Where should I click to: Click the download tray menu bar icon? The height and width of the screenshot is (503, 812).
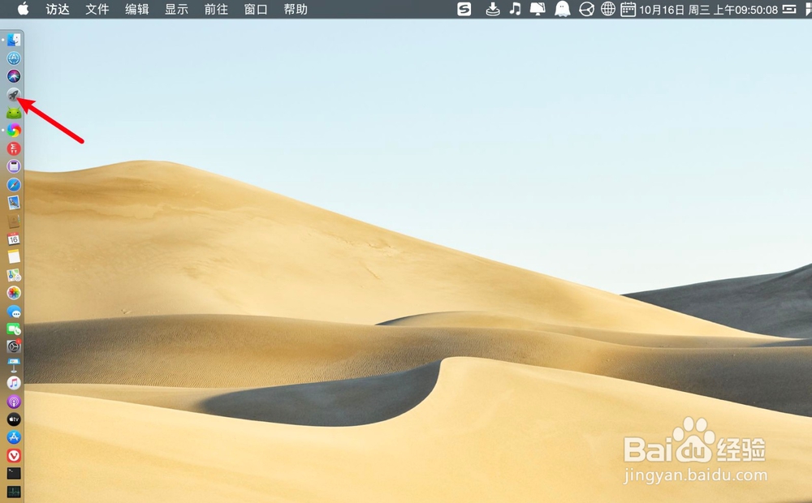(493, 9)
